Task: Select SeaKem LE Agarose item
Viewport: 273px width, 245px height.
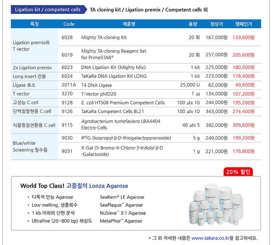Action: 122,197
